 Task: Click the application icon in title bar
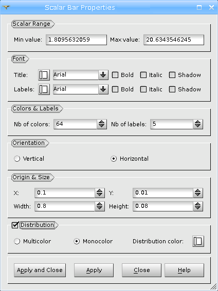pyautogui.click(x=6, y=7)
